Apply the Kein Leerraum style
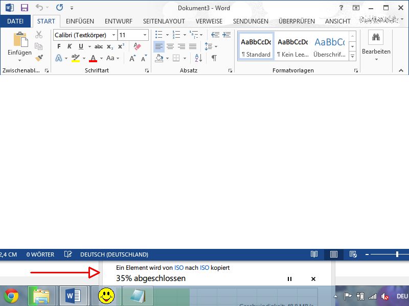409x306 pixels. tap(292, 46)
